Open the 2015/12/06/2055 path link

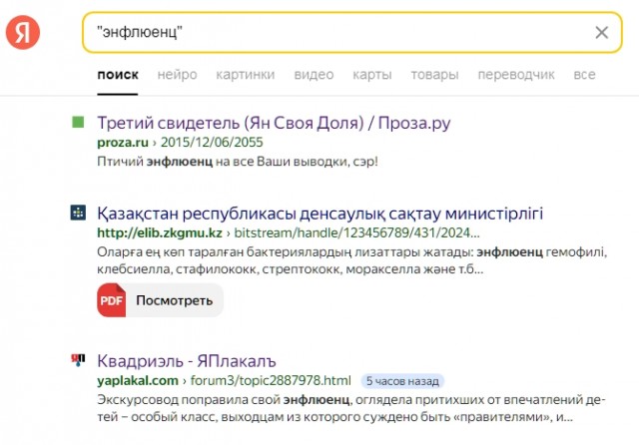(x=212, y=142)
